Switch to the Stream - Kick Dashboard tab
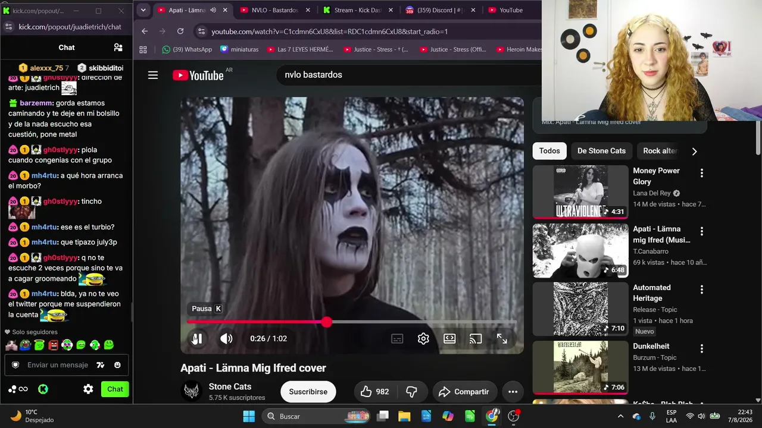 pos(358,10)
